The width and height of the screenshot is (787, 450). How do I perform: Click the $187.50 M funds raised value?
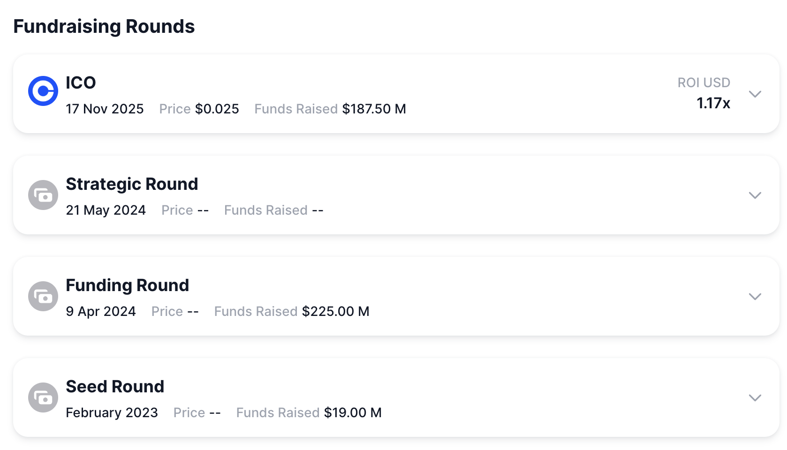[374, 109]
